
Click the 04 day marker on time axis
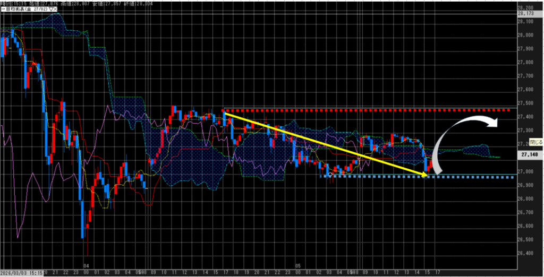tap(86, 264)
